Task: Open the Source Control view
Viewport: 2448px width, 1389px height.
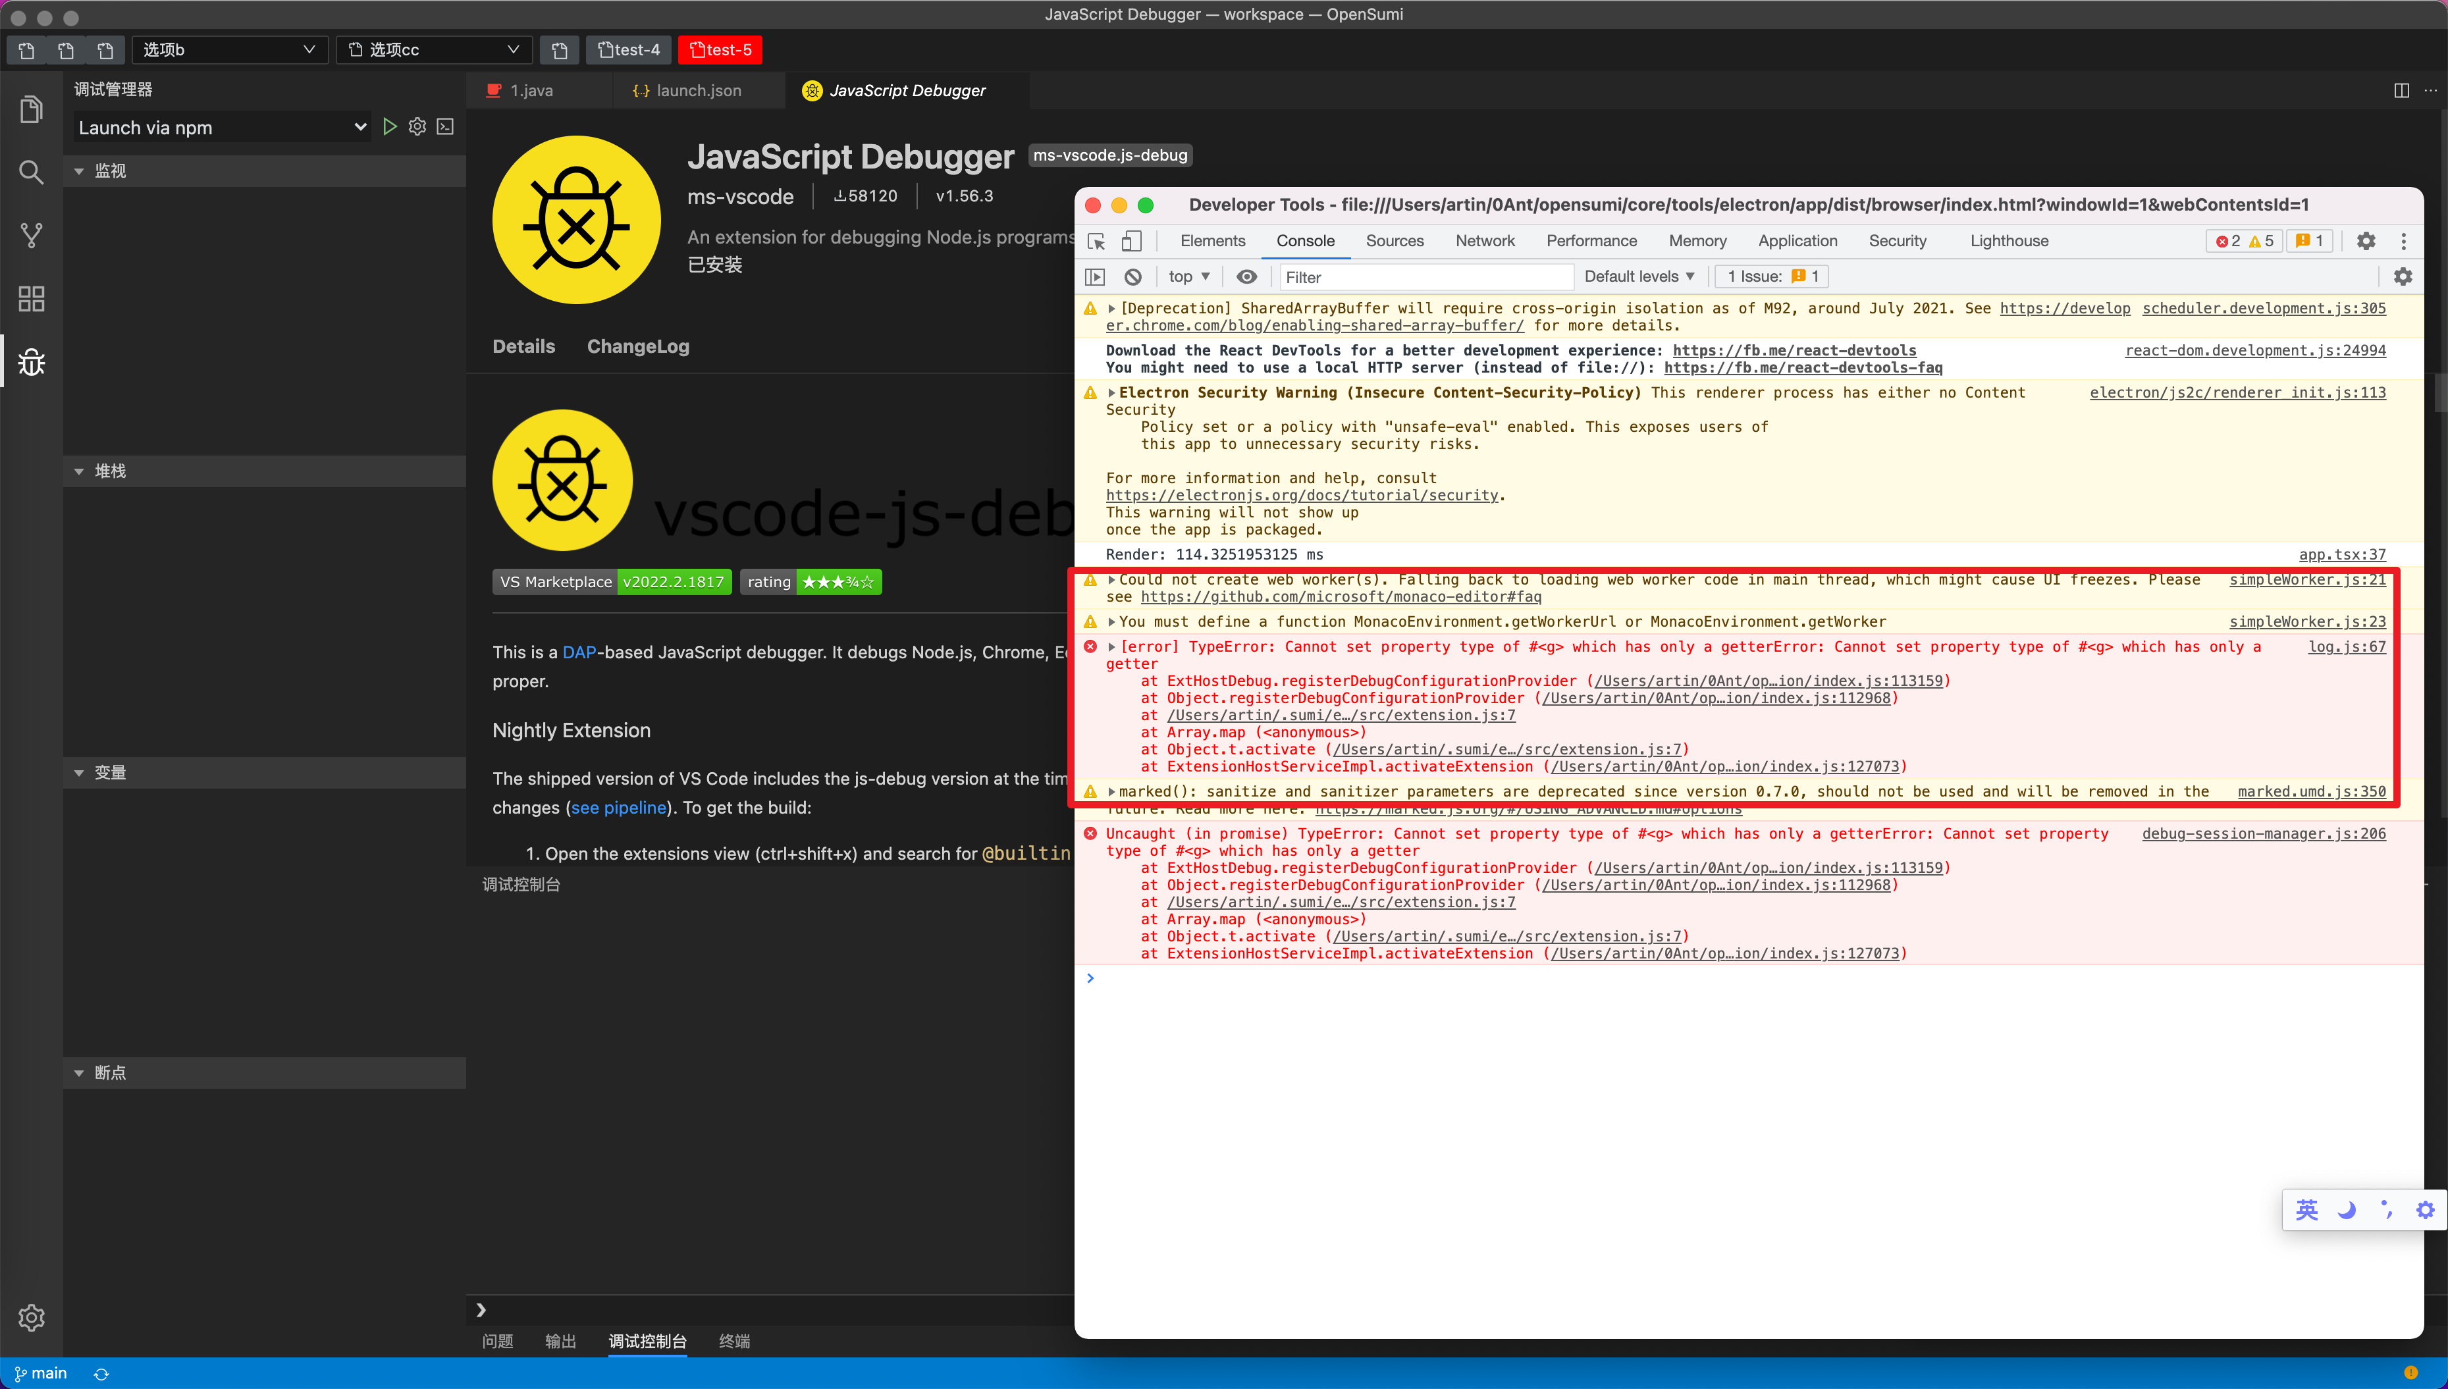Action: tap(32, 234)
